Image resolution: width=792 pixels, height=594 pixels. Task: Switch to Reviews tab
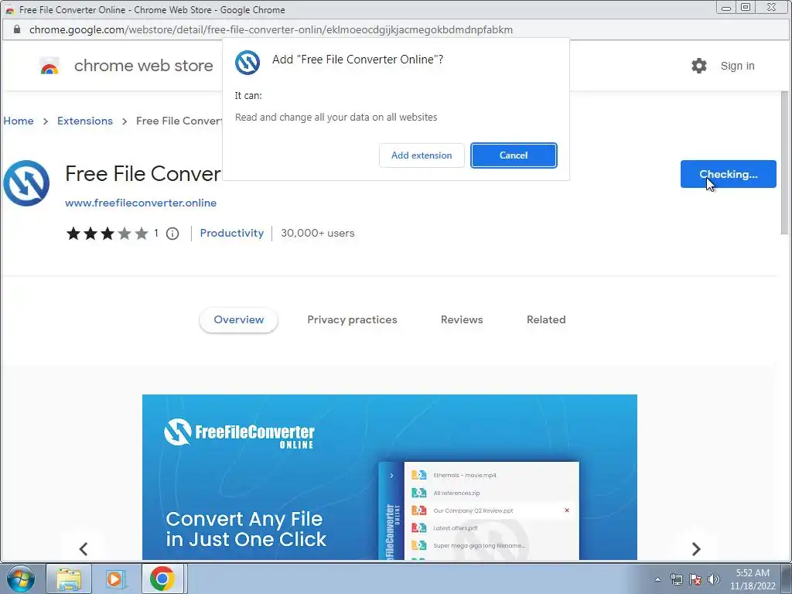[462, 319]
